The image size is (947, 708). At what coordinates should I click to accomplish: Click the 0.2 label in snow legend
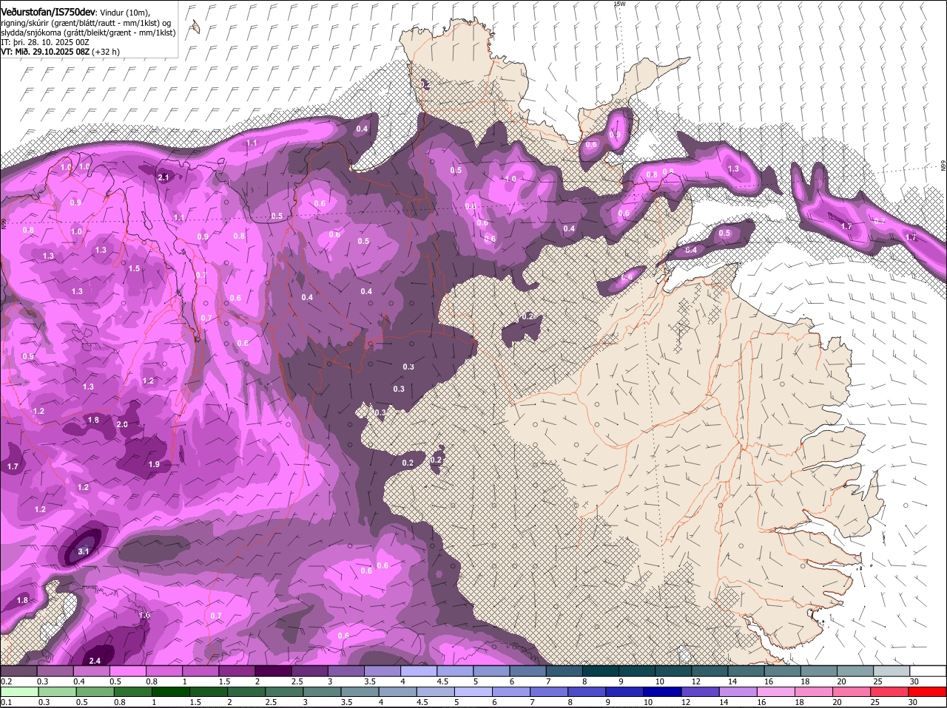(x=6, y=681)
